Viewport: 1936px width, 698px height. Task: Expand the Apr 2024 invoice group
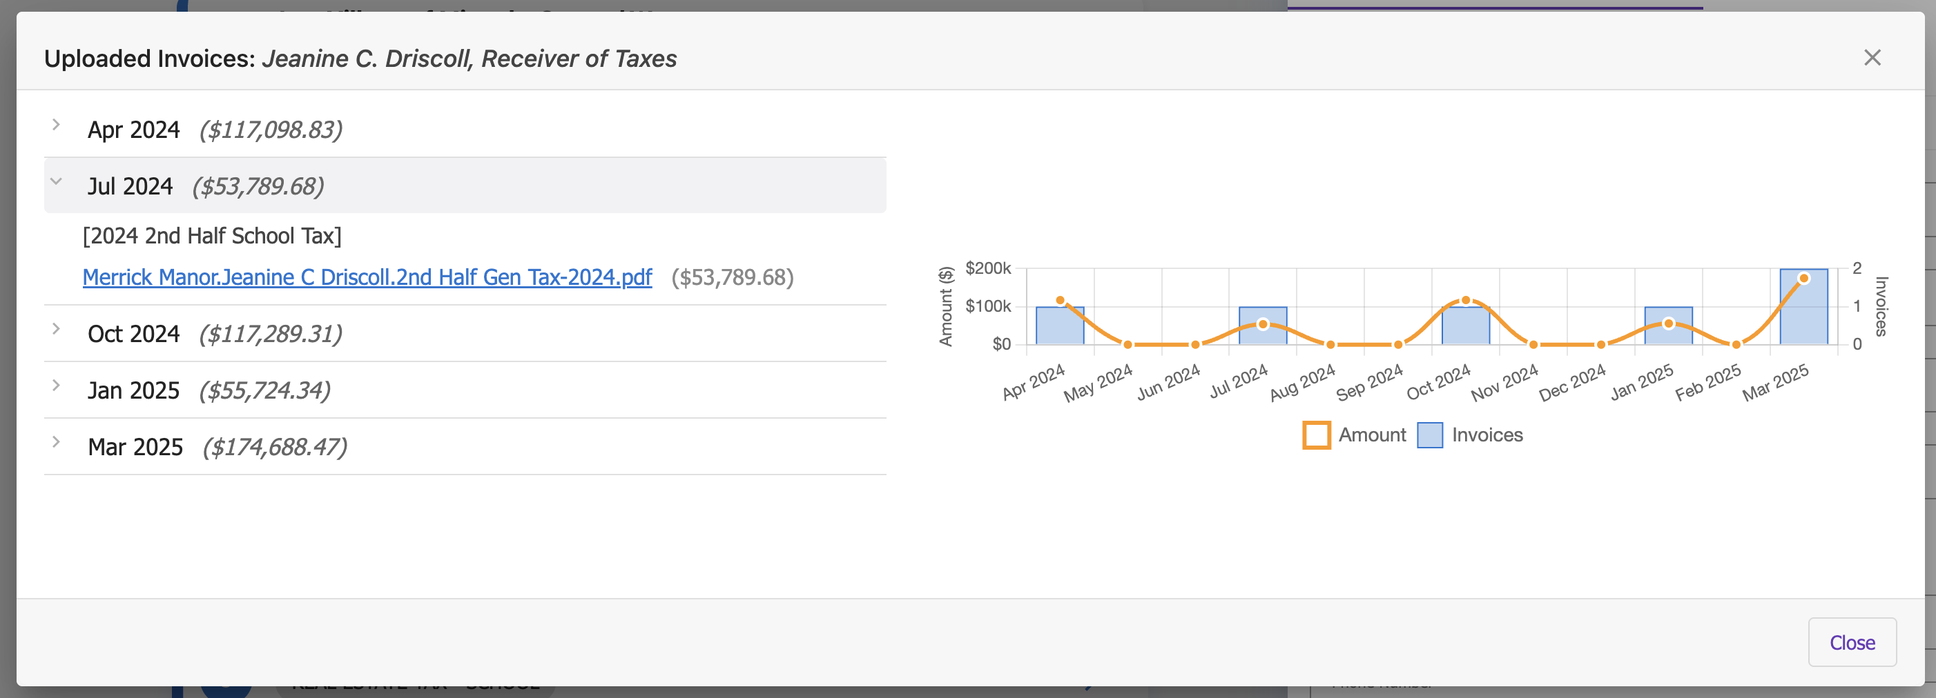57,126
